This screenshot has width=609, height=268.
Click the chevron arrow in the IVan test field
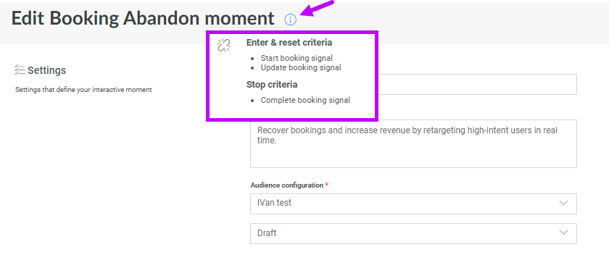[563, 203]
